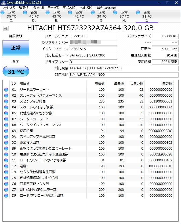Click status orb for ロード/アンロード再試行回数 row

6,196
